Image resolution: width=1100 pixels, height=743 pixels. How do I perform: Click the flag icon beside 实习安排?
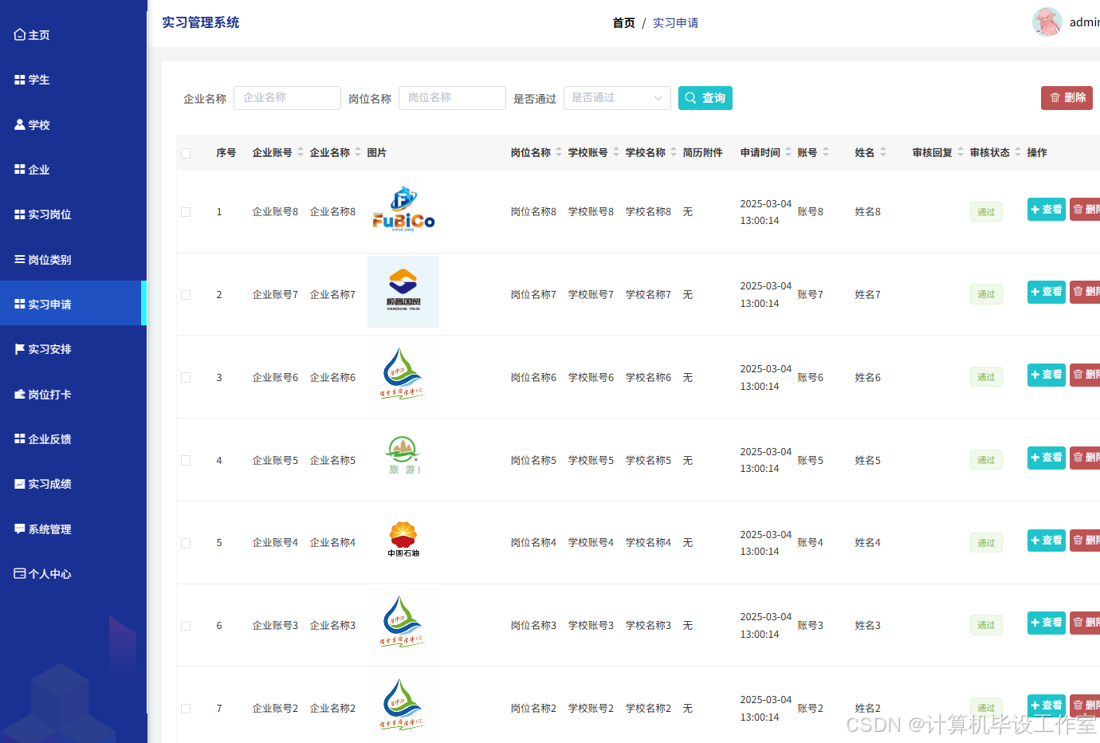20,349
